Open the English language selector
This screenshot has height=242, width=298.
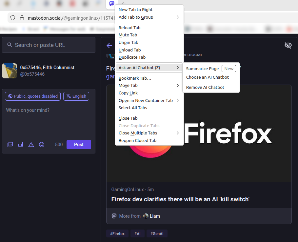(76, 96)
